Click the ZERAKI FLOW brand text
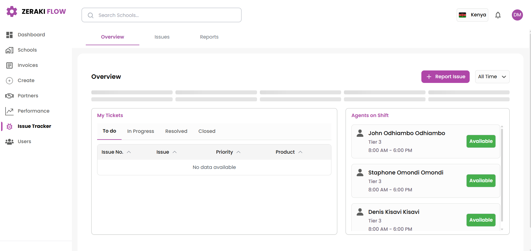 pos(44,11)
